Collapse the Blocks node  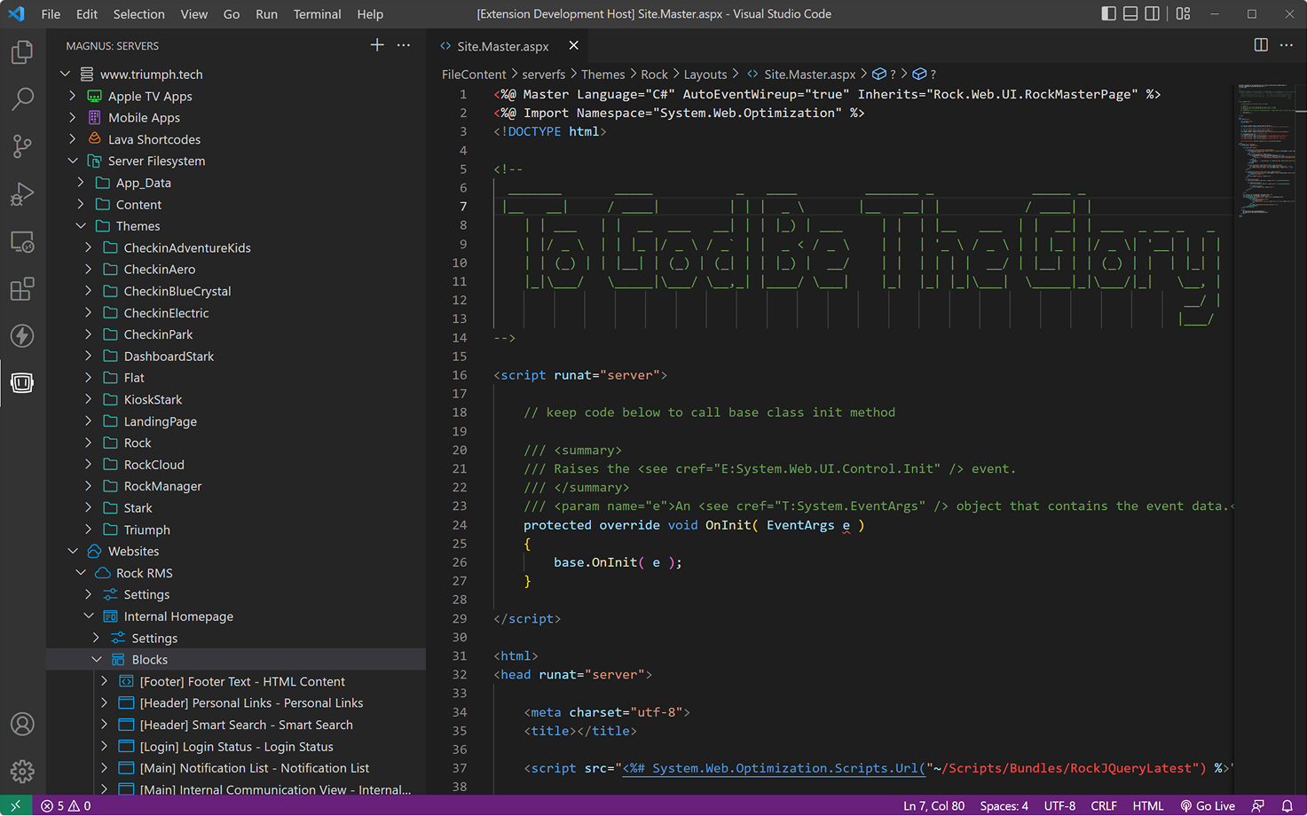click(97, 659)
